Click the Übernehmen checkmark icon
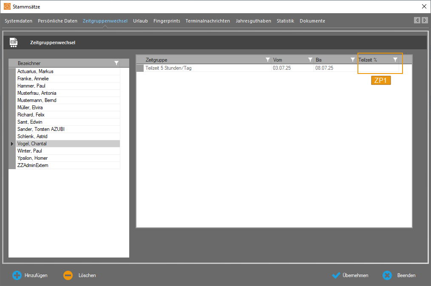This screenshot has height=286, width=431. pyautogui.click(x=336, y=275)
